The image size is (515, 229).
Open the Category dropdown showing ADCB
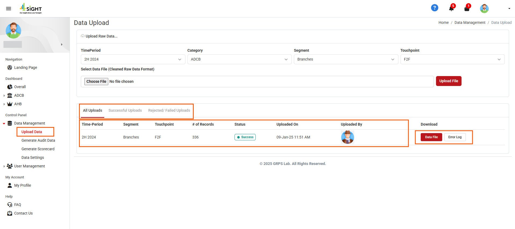tap(239, 59)
